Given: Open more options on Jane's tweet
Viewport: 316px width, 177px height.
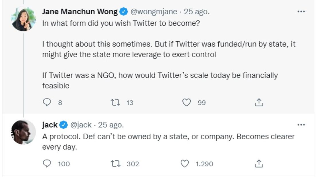Looking at the screenshot, I should coord(301,12).
